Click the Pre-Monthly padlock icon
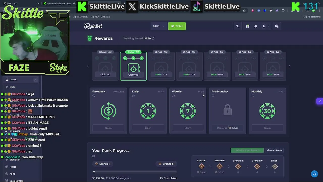The width and height of the screenshot is (323, 182). click(x=228, y=110)
